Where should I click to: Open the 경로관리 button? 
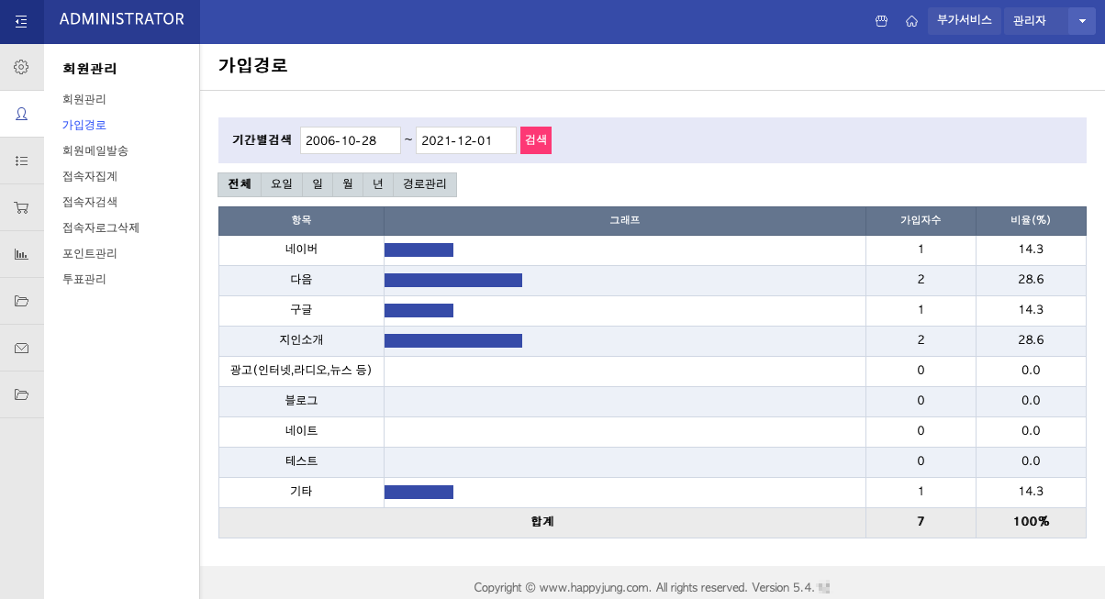point(424,184)
